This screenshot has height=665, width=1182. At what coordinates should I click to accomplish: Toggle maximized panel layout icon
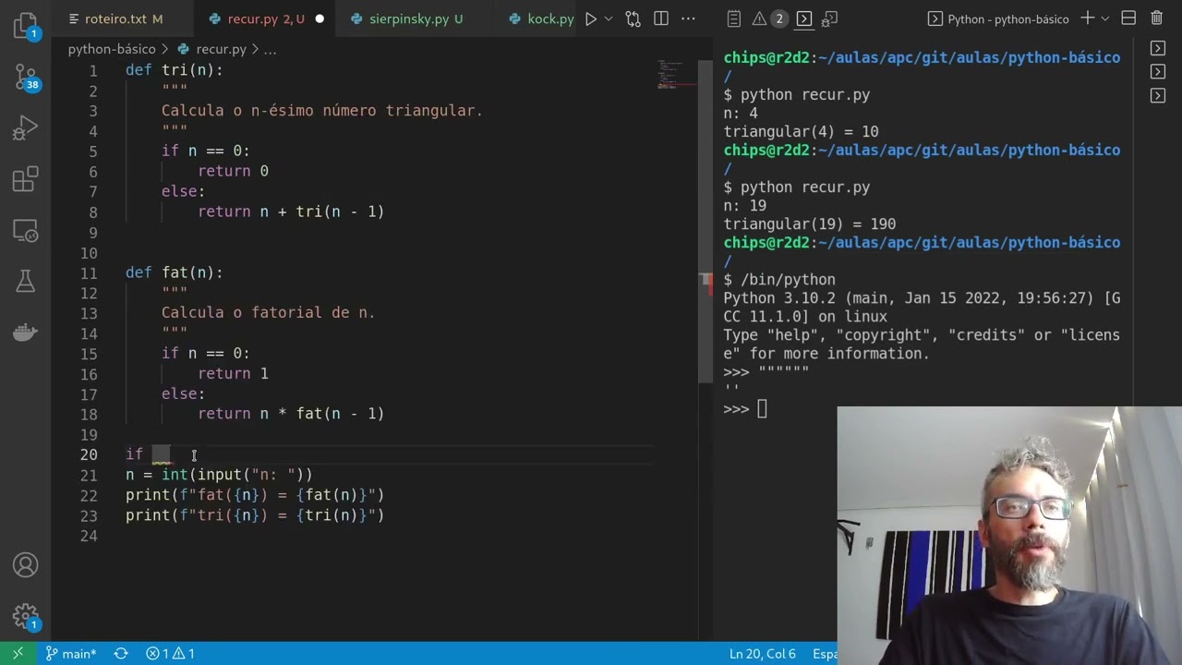1128,18
